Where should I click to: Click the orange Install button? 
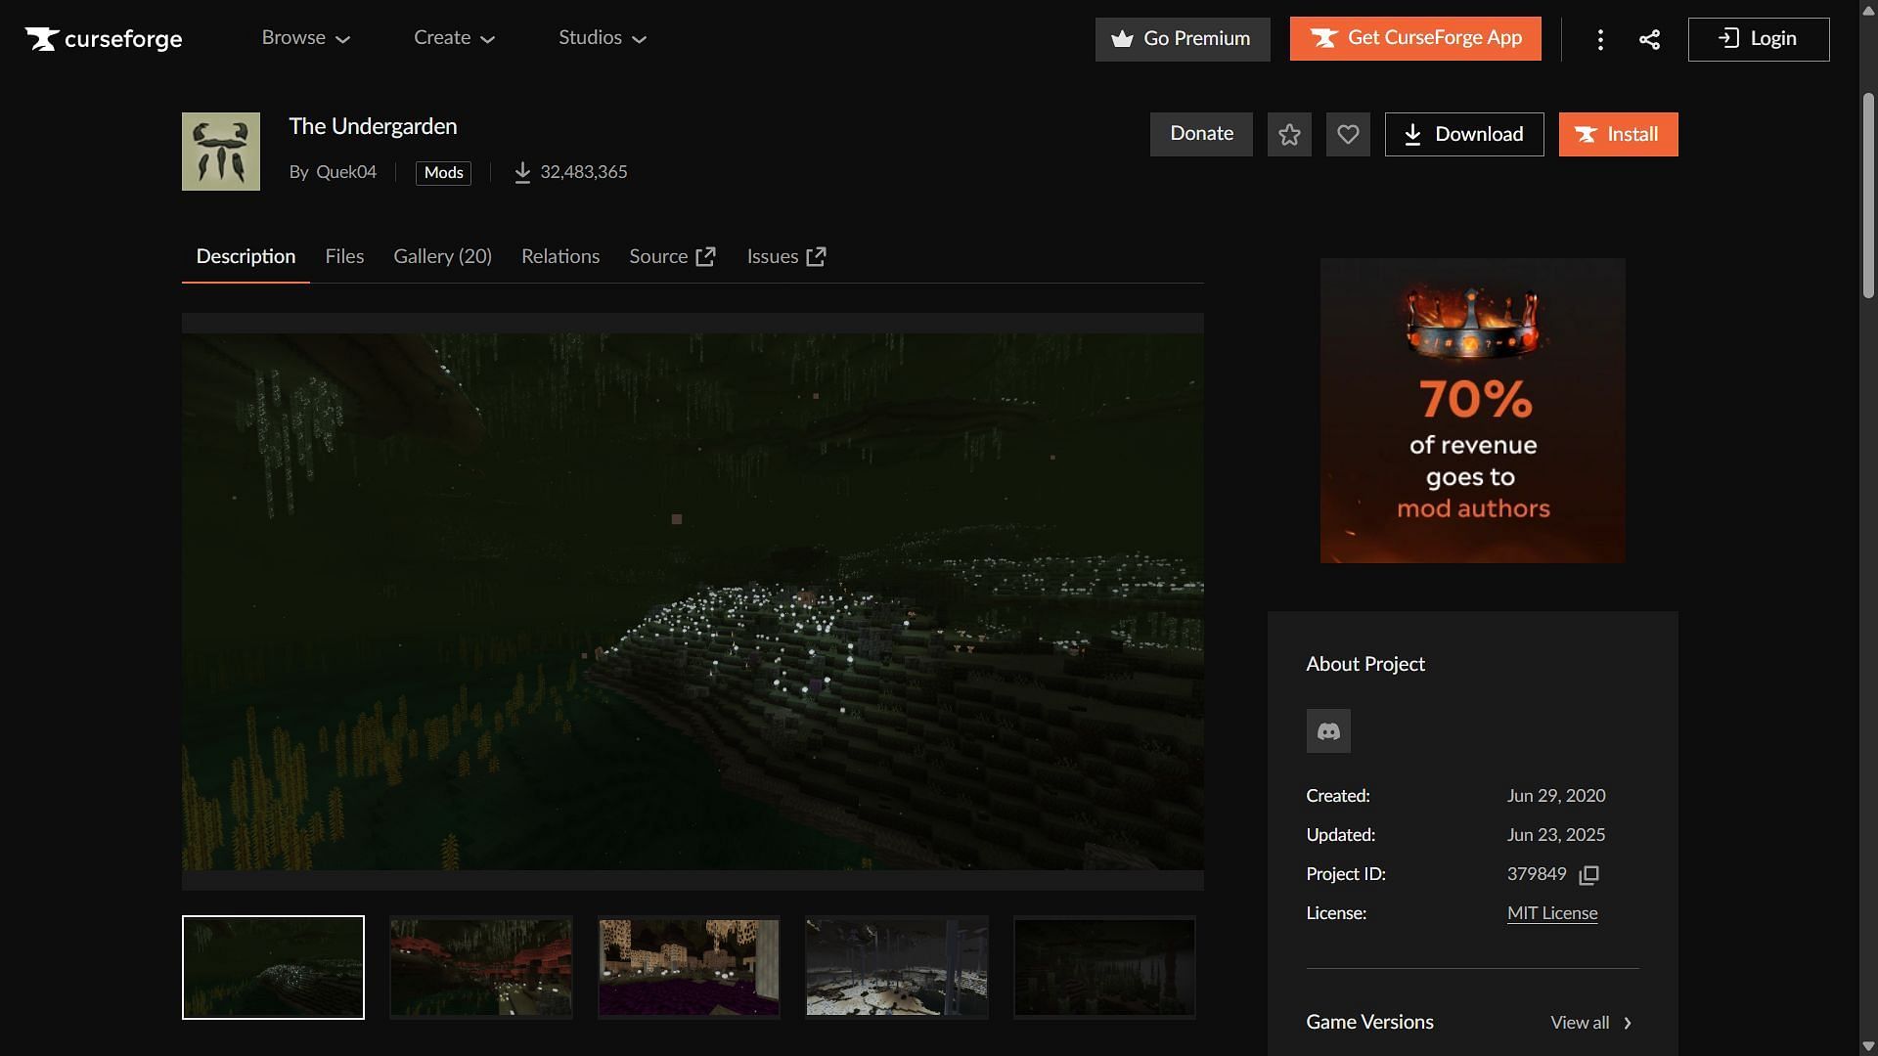tap(1618, 134)
